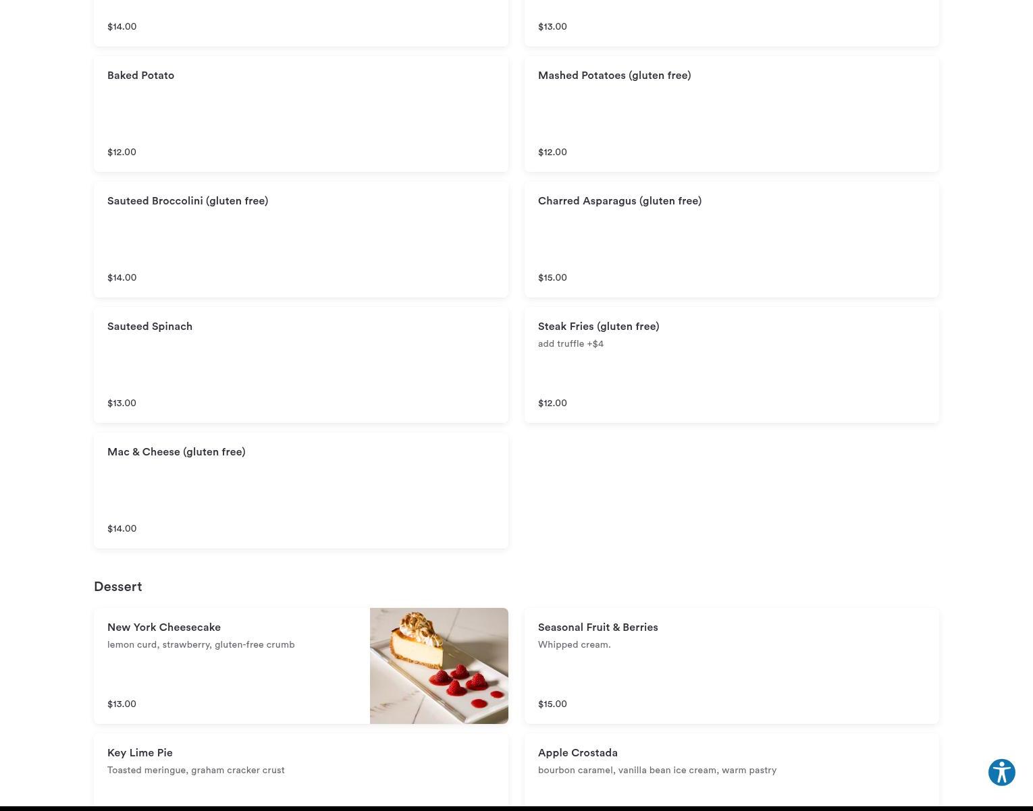Select Charred Asparagus (gluten free) card

pyautogui.click(x=732, y=240)
